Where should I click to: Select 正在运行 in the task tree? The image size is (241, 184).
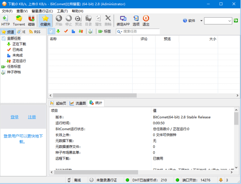click(x=19, y=61)
